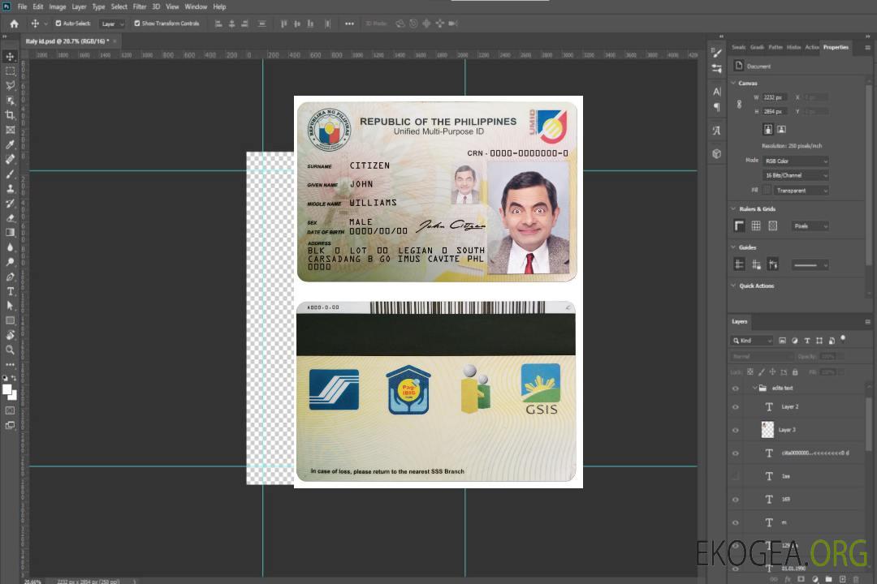Screen dimensions: 877x584
Task: Uncheck Show Transform Controls
Action: point(136,24)
